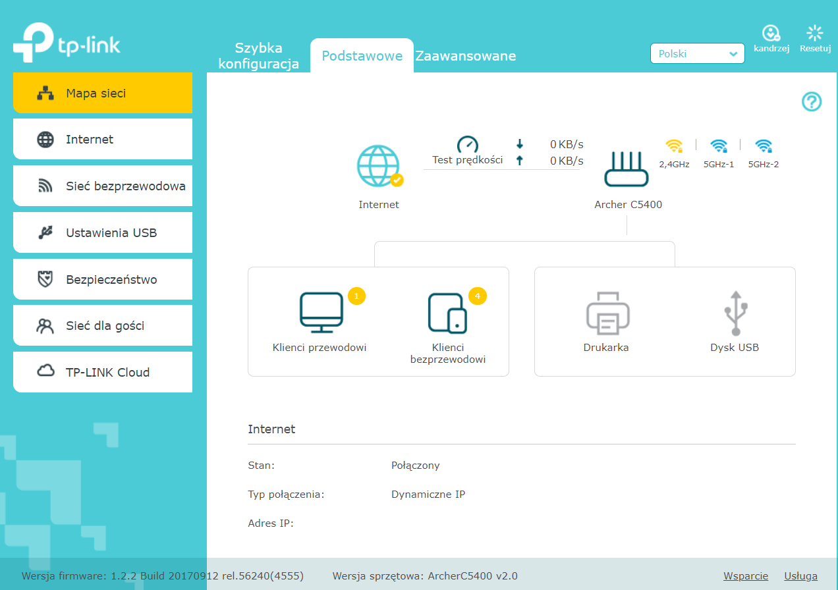This screenshot has height=590, width=838.
Task: Open Bezpieczeństwo sidebar menu item
Action: coord(103,280)
